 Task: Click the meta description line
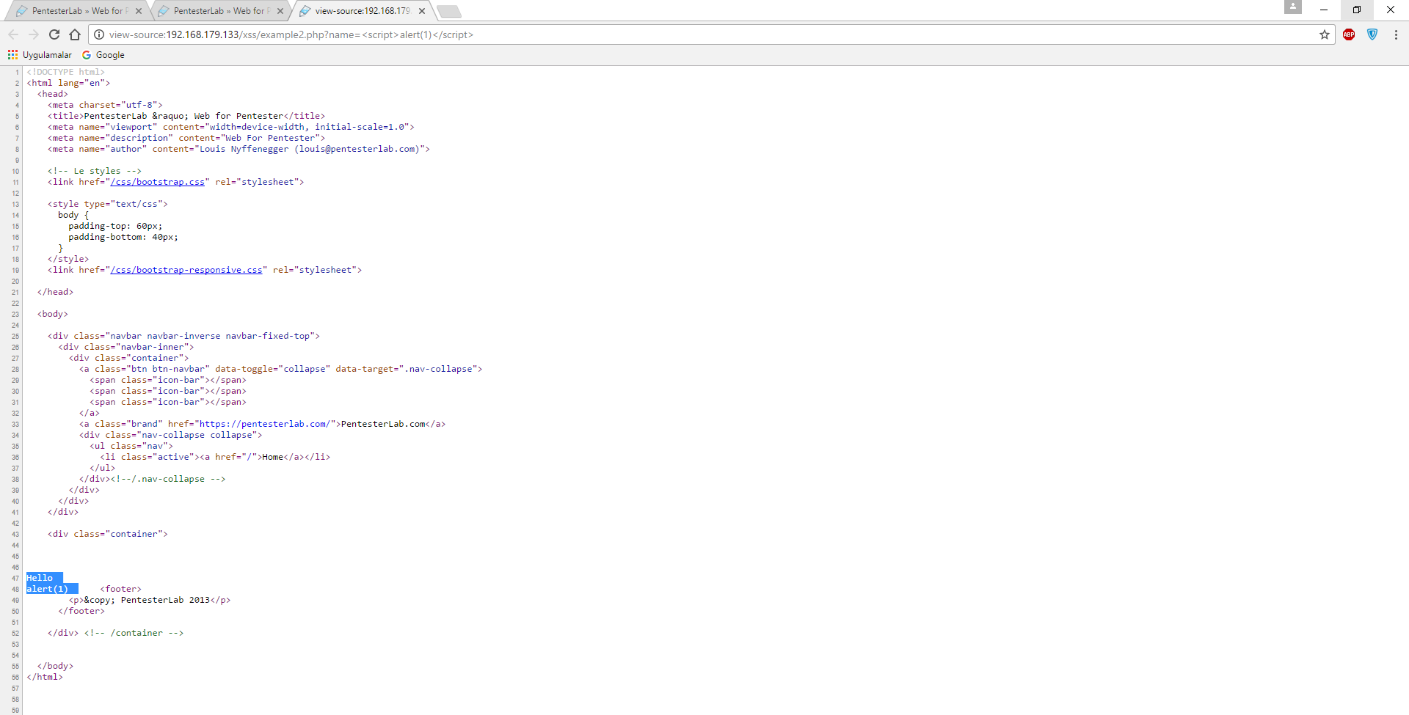click(x=186, y=138)
